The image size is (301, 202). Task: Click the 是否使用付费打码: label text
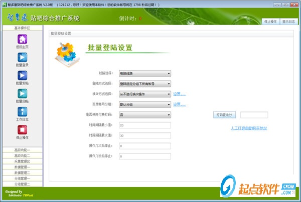tap(99, 114)
